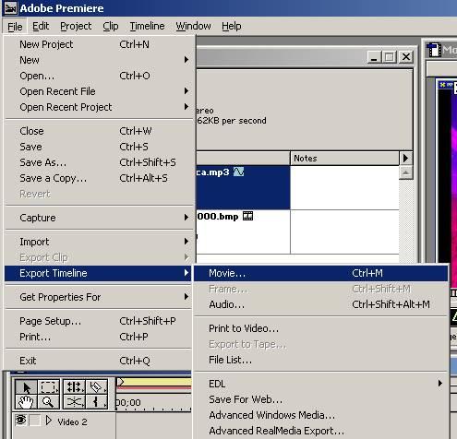Open project window flyout arrow beside Notes

coord(406,158)
